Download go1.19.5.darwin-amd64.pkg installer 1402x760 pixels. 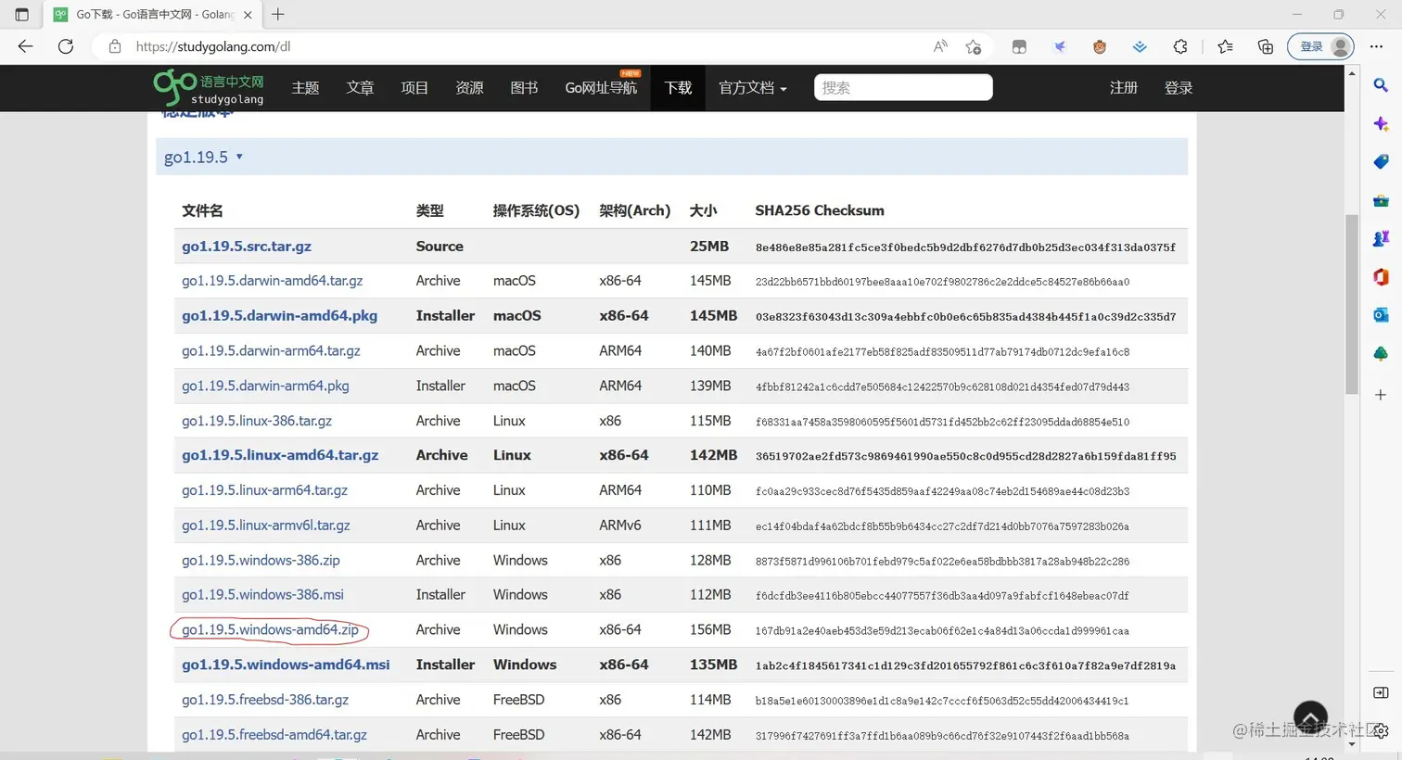[x=279, y=316]
